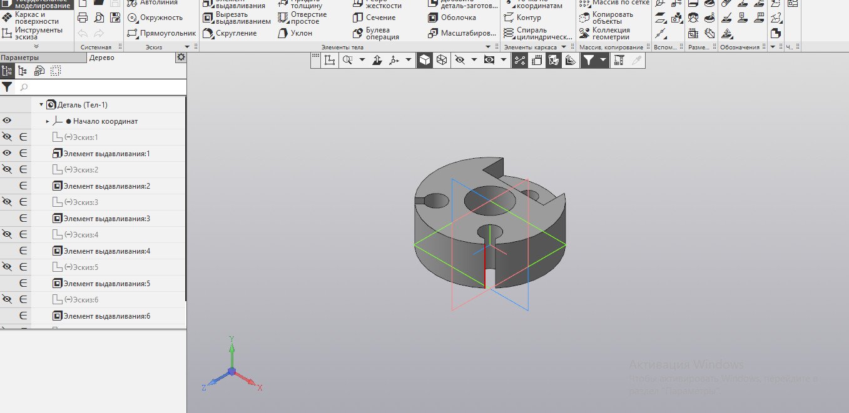Hide Элемент выдавливания:1 via eye icon
This screenshot has height=413, width=849.
[x=7, y=154]
